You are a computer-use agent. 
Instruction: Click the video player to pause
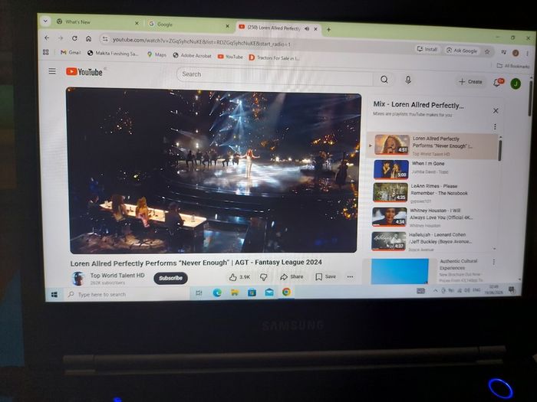point(213,171)
